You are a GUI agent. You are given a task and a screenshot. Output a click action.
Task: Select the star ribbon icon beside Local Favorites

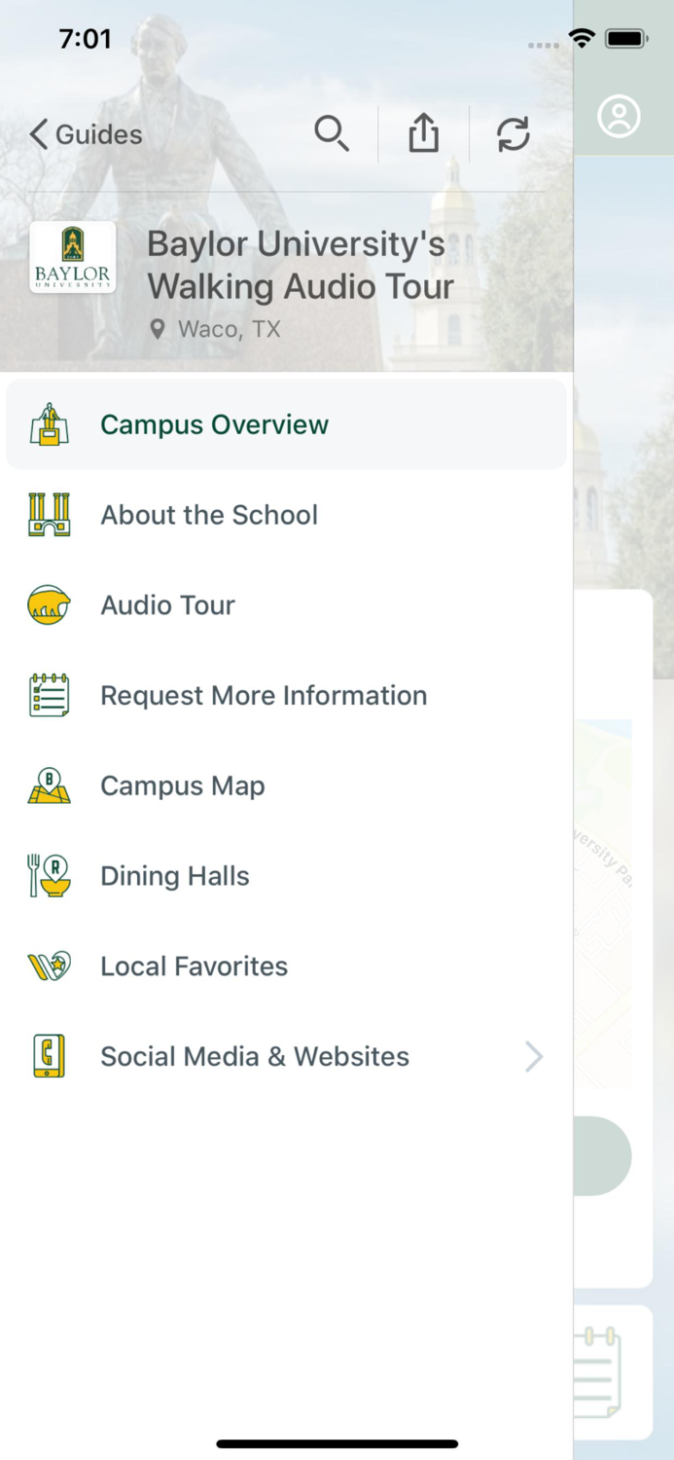[49, 966]
